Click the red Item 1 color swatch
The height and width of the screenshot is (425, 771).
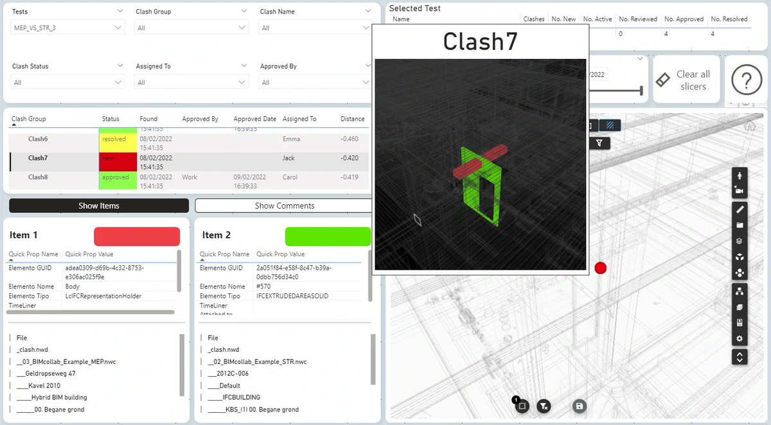coord(137,236)
